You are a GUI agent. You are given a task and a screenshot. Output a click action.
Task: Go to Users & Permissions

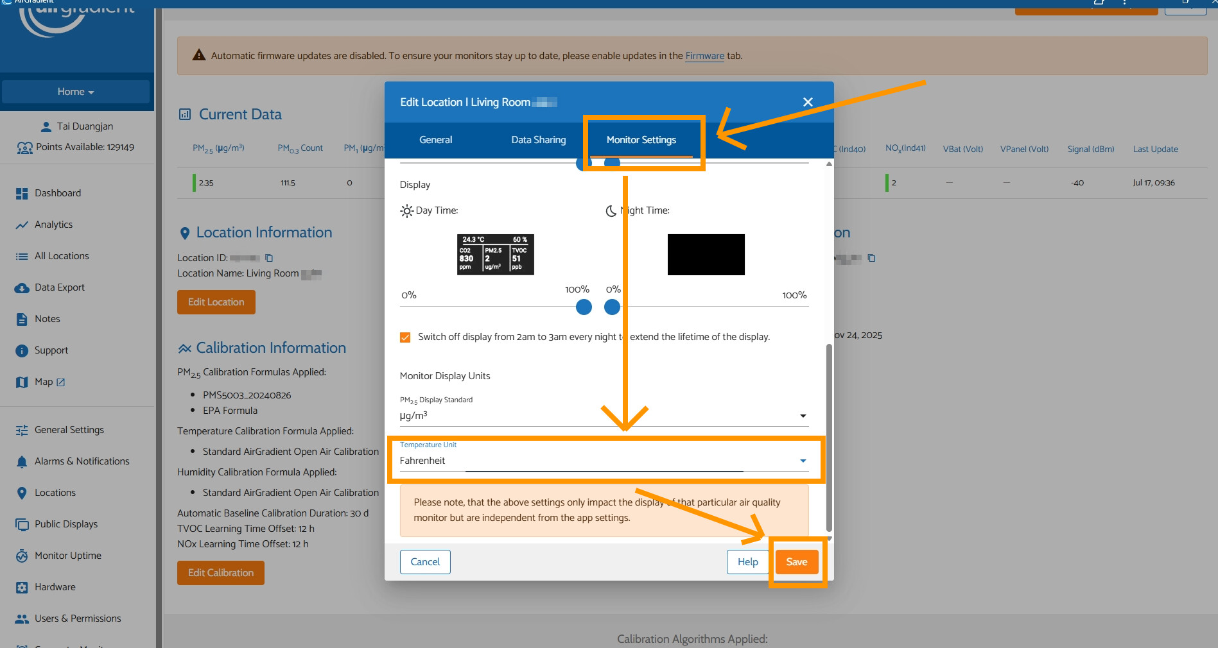[x=77, y=618]
